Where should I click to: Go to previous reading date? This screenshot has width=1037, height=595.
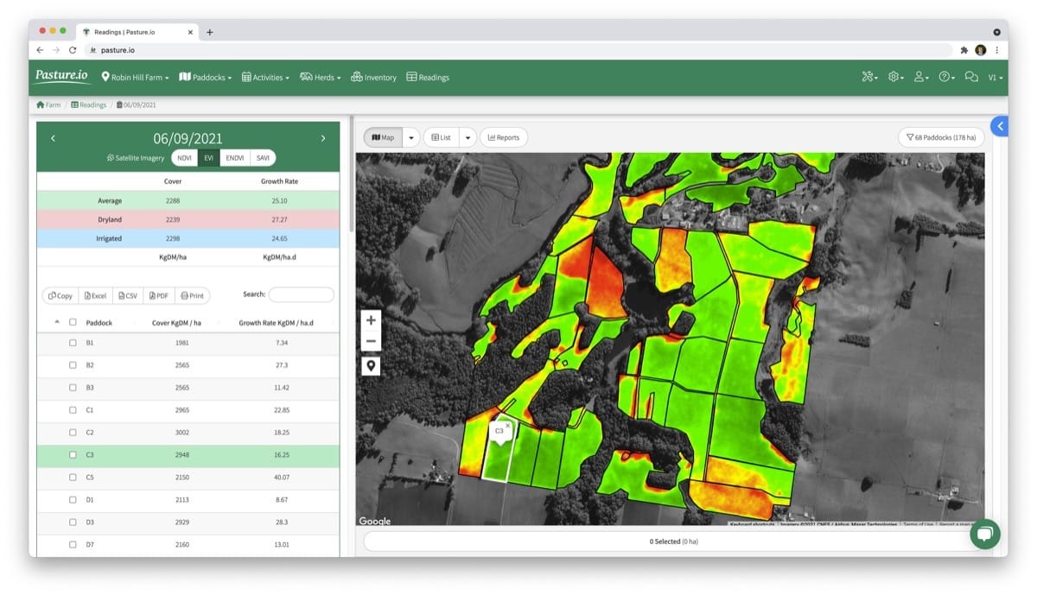53,138
